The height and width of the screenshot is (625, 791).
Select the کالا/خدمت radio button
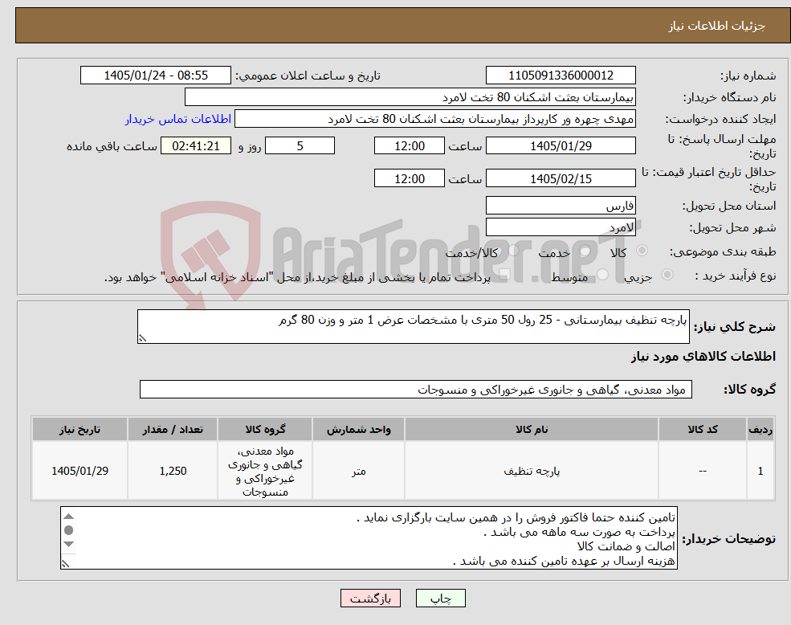(x=513, y=251)
